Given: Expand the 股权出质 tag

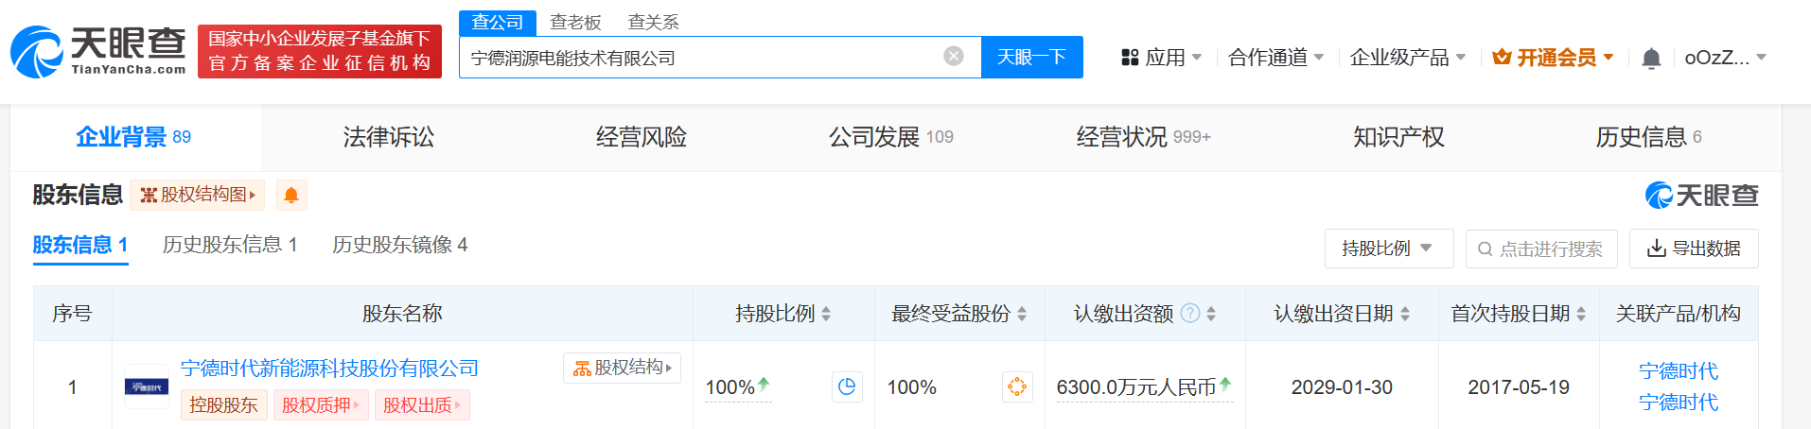Looking at the screenshot, I should pos(422,405).
